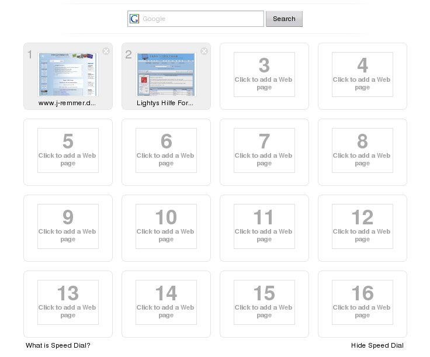The image size is (430, 357).
Task: Click the 'Hide Speed Dial' link
Action: (377, 345)
